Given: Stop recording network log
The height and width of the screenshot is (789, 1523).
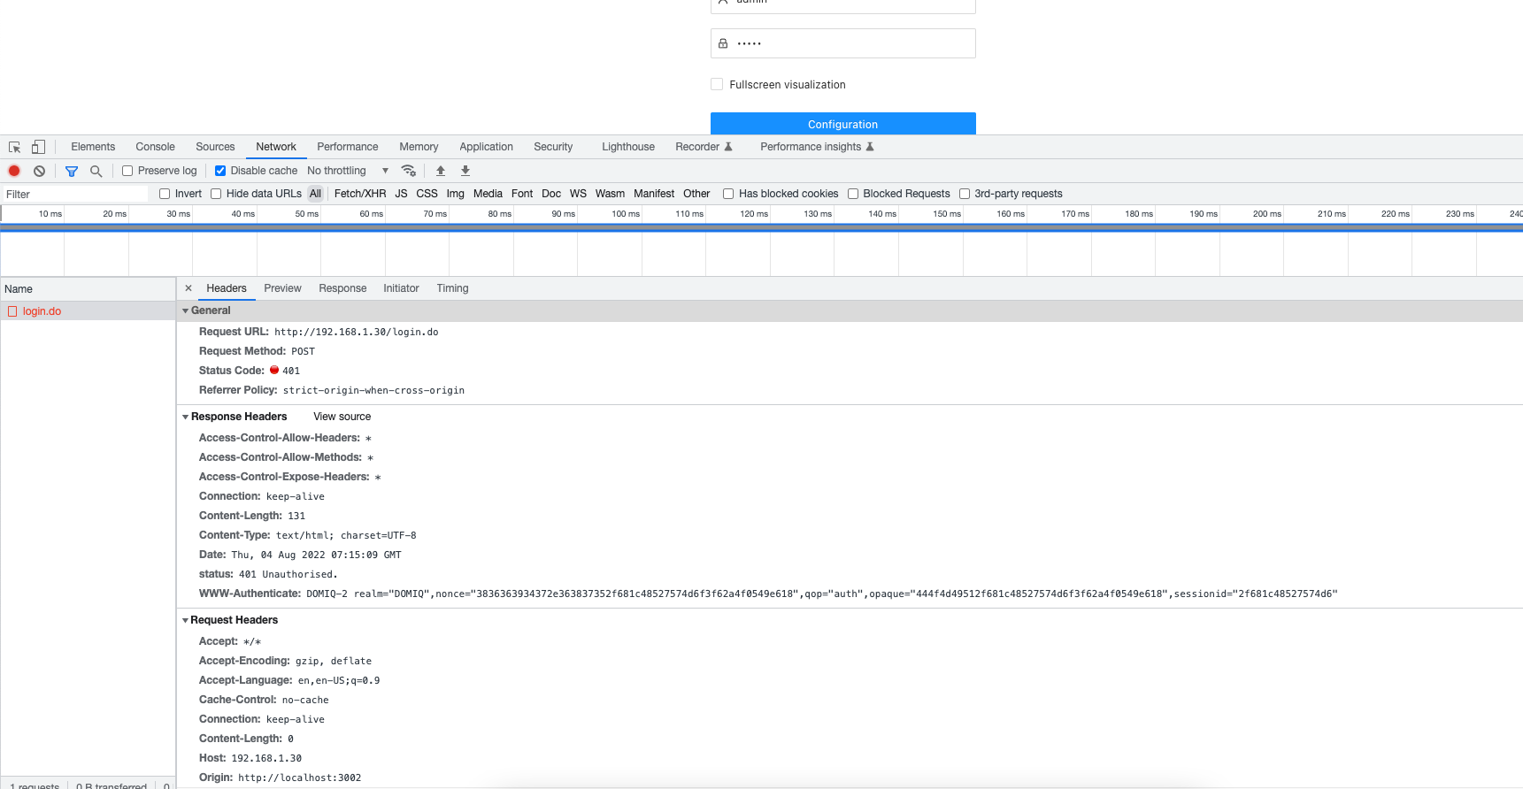Looking at the screenshot, I should tap(14, 171).
